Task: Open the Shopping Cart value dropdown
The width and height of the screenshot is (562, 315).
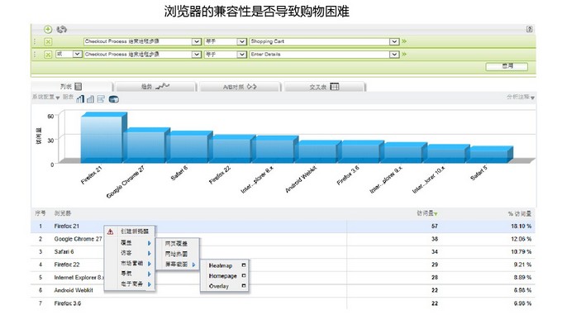Action: click(x=394, y=41)
